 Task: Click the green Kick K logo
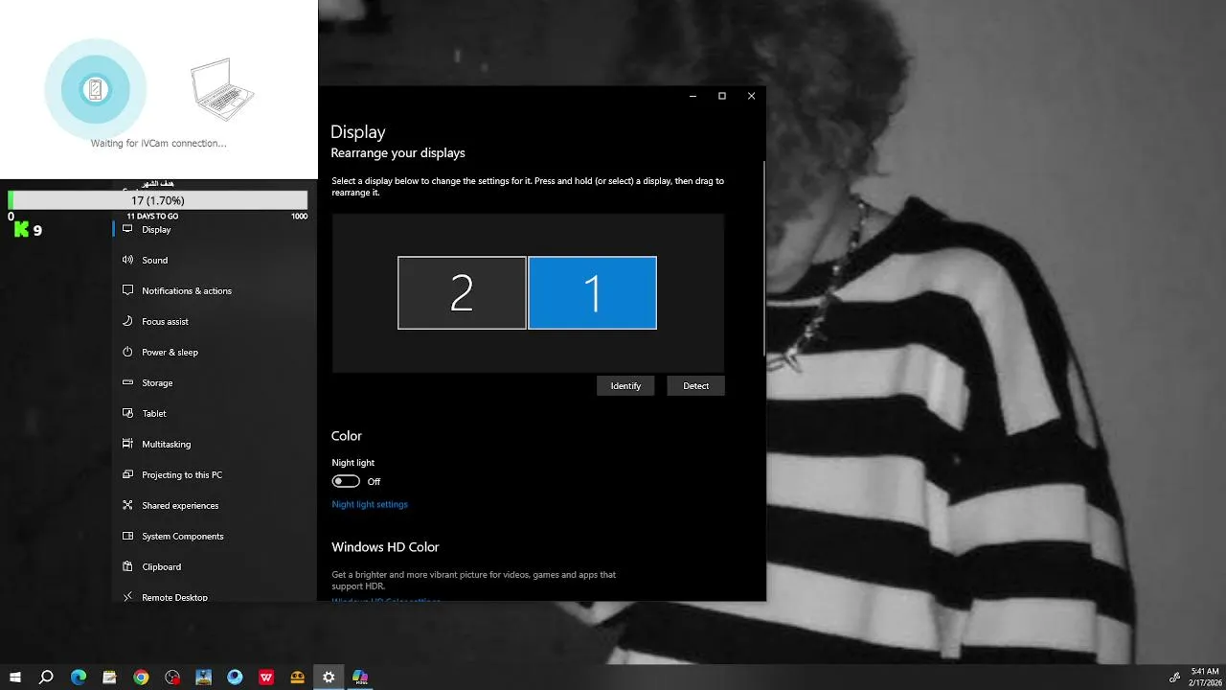21,229
